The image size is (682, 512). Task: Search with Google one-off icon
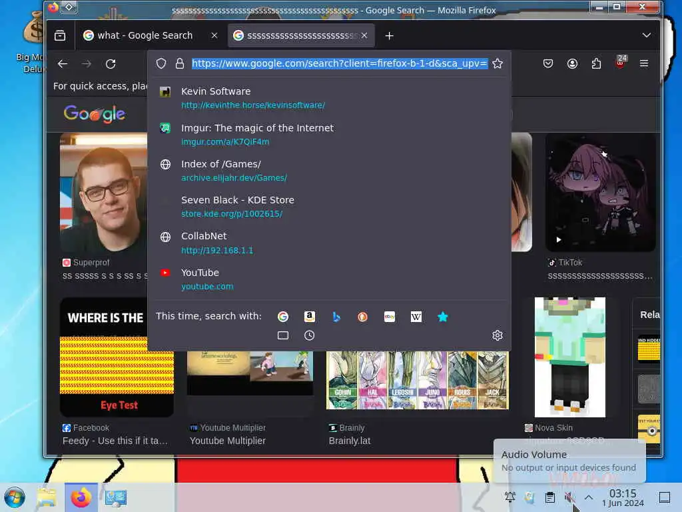(283, 317)
